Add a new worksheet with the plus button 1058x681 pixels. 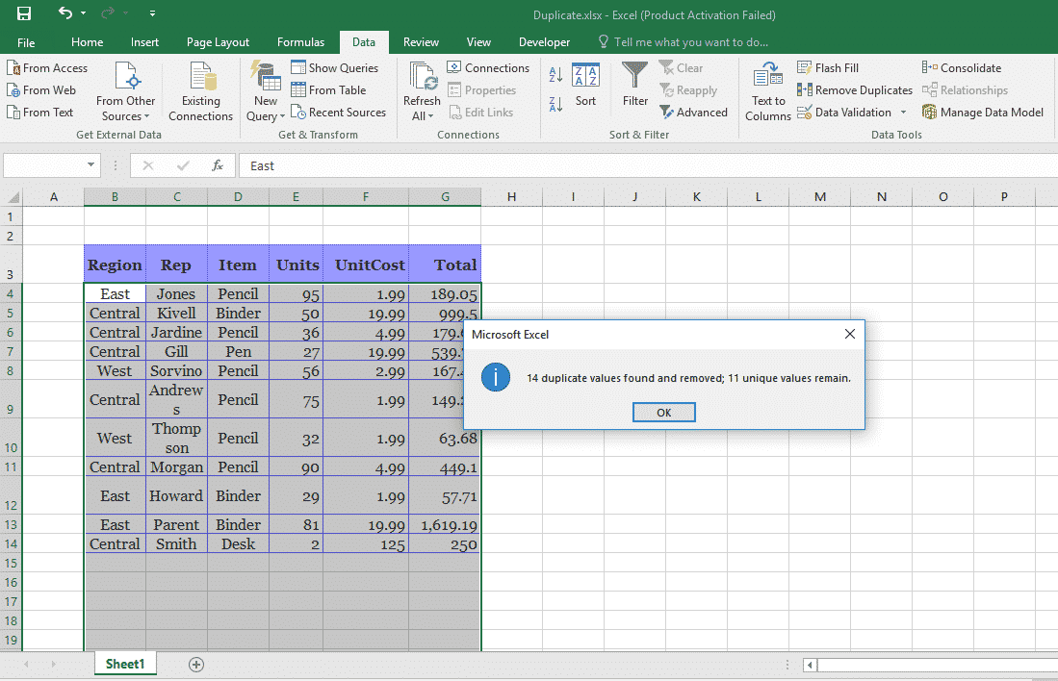[x=195, y=663]
